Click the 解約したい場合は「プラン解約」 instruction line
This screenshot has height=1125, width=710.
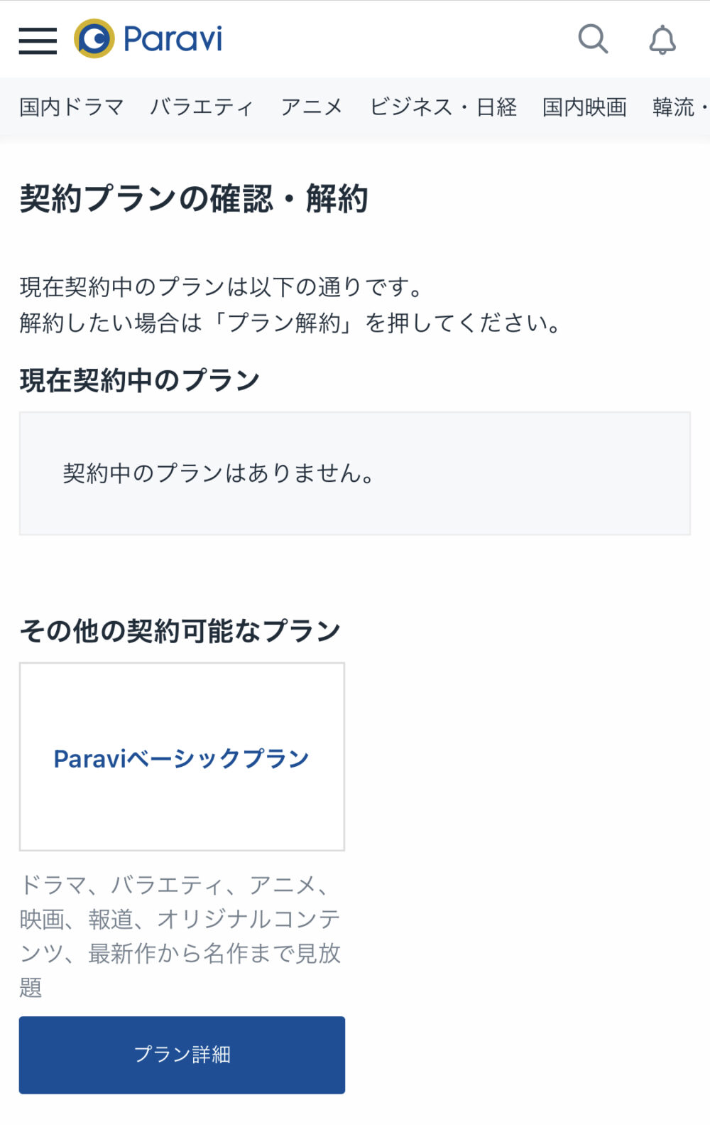click(291, 323)
